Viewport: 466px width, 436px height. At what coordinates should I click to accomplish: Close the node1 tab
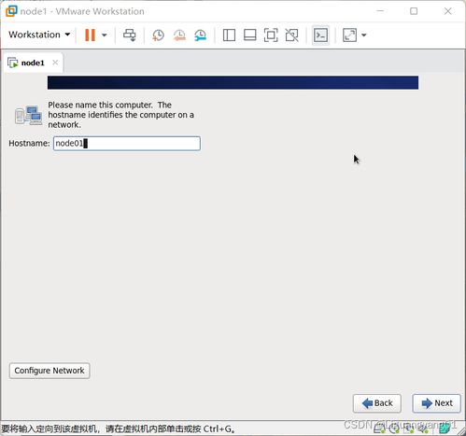[x=55, y=63]
